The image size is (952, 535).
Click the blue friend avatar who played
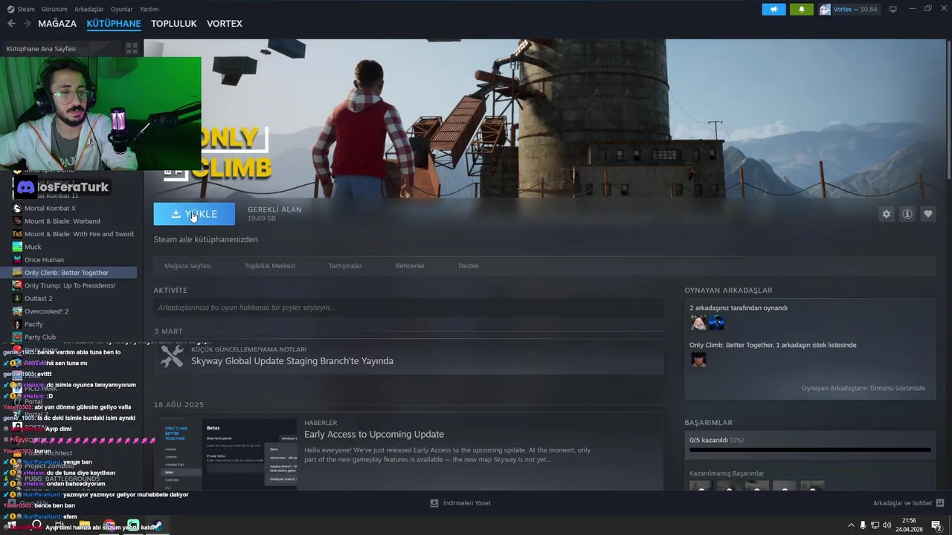pyautogui.click(x=716, y=322)
